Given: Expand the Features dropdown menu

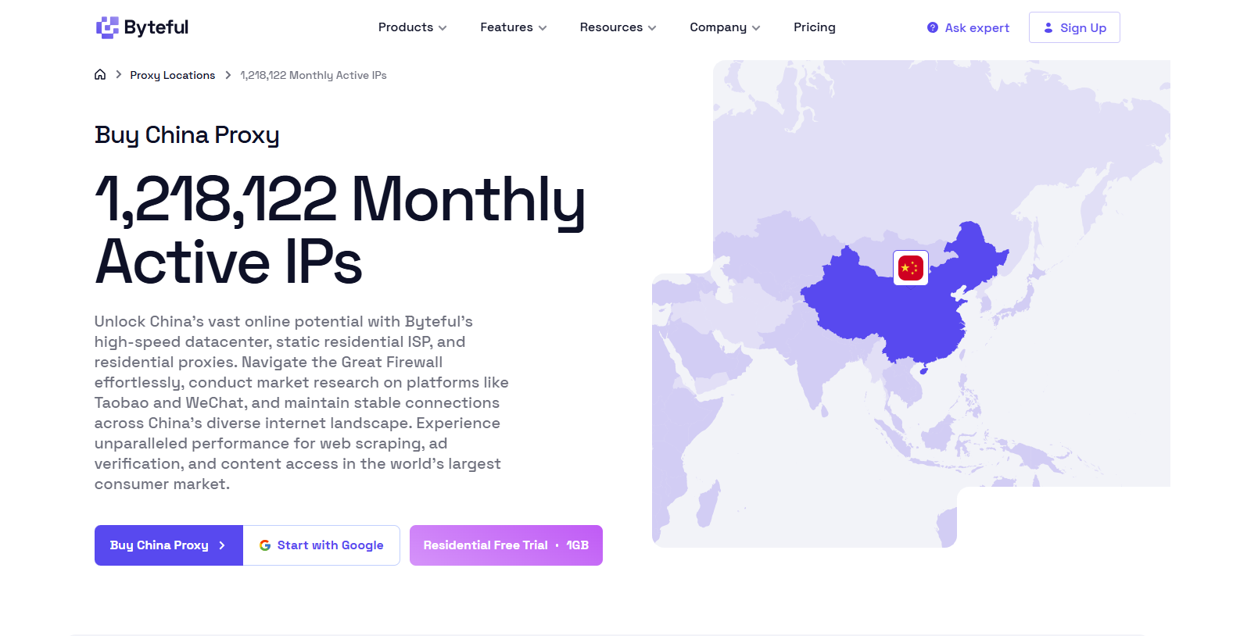Looking at the screenshot, I should pyautogui.click(x=514, y=27).
